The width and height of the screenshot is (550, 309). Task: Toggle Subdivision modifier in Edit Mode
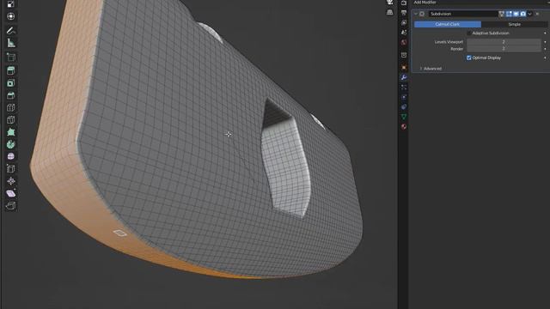(509, 14)
